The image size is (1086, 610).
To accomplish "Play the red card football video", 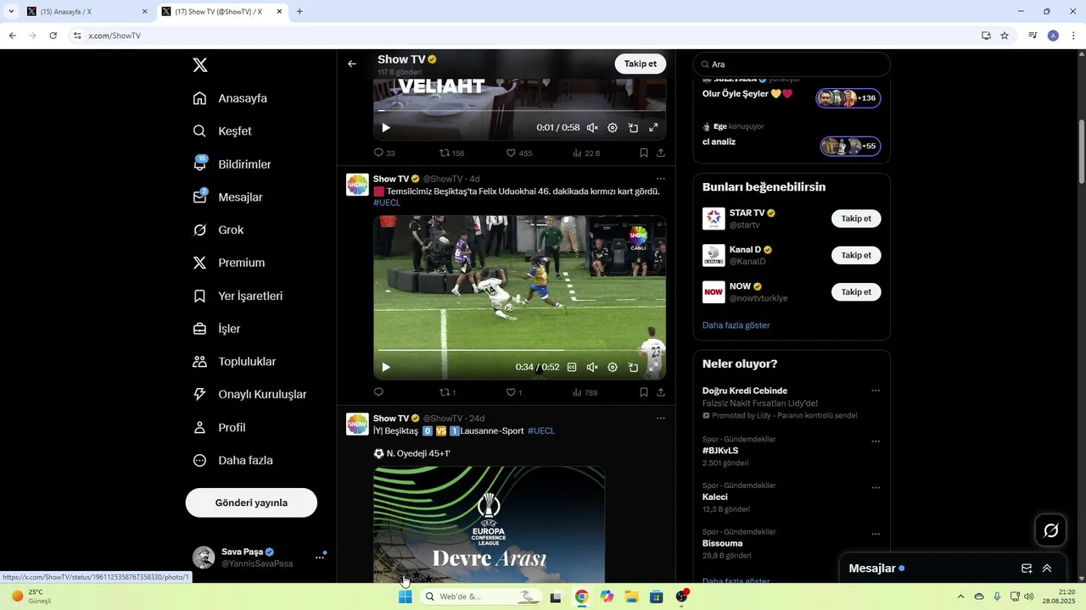I will 386,368.
